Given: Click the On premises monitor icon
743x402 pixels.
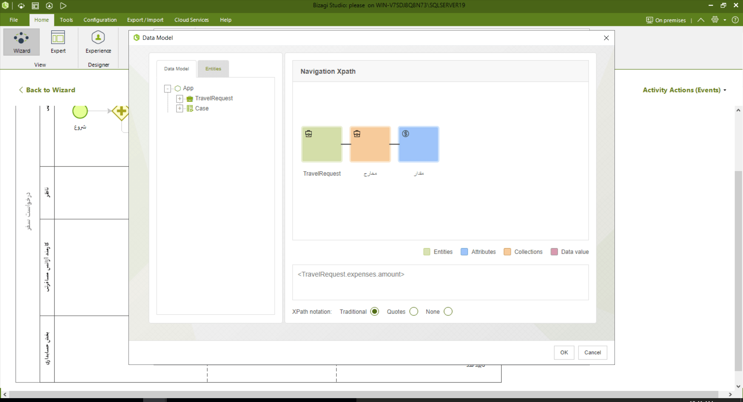Looking at the screenshot, I should (649, 20).
